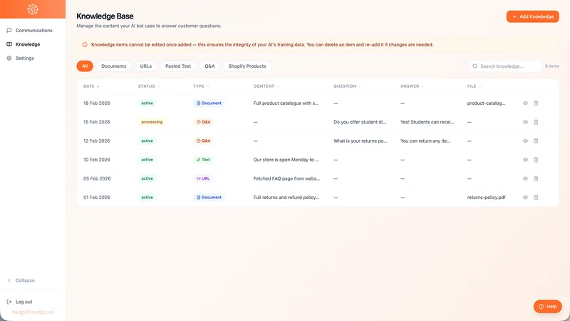Delete the 12 Feb 2026 returns Q&A item

point(536,141)
